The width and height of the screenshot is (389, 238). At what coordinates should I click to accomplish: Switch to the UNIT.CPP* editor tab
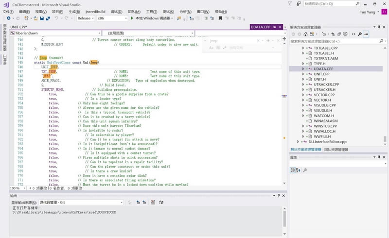(19, 27)
